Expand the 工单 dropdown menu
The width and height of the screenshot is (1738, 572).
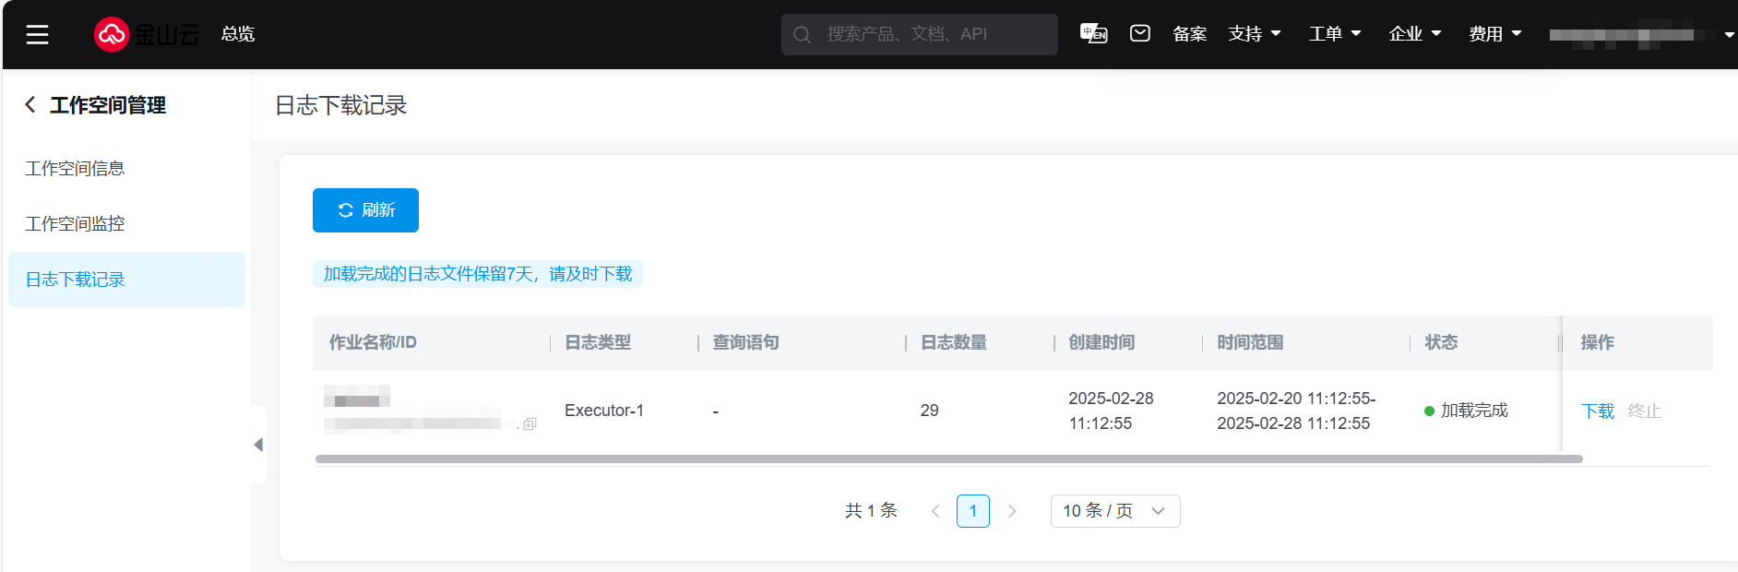[x=1334, y=34]
